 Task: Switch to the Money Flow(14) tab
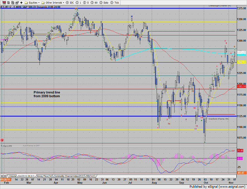click(x=44, y=176)
